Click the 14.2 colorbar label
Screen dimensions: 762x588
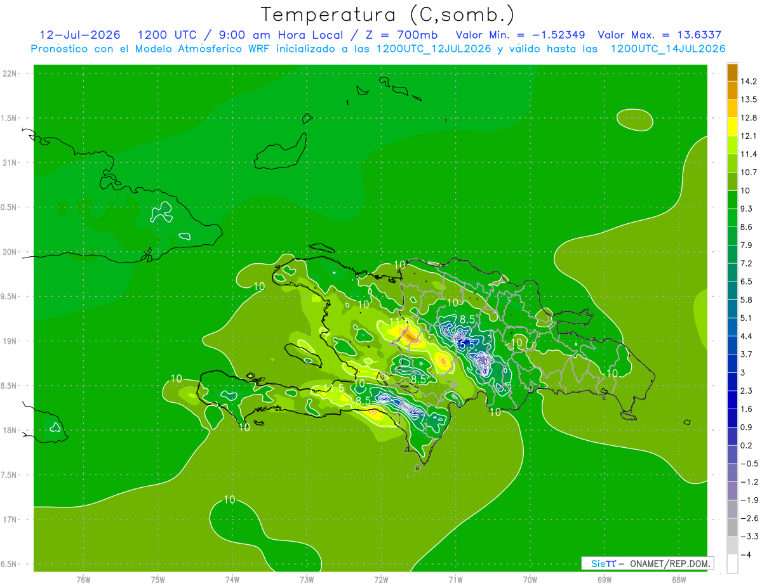click(749, 81)
